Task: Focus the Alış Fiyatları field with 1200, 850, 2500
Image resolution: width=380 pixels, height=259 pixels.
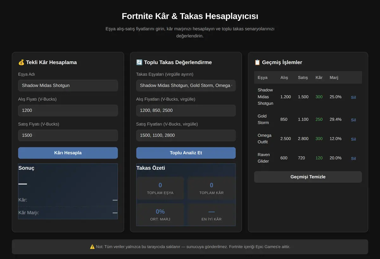Action: (x=186, y=111)
